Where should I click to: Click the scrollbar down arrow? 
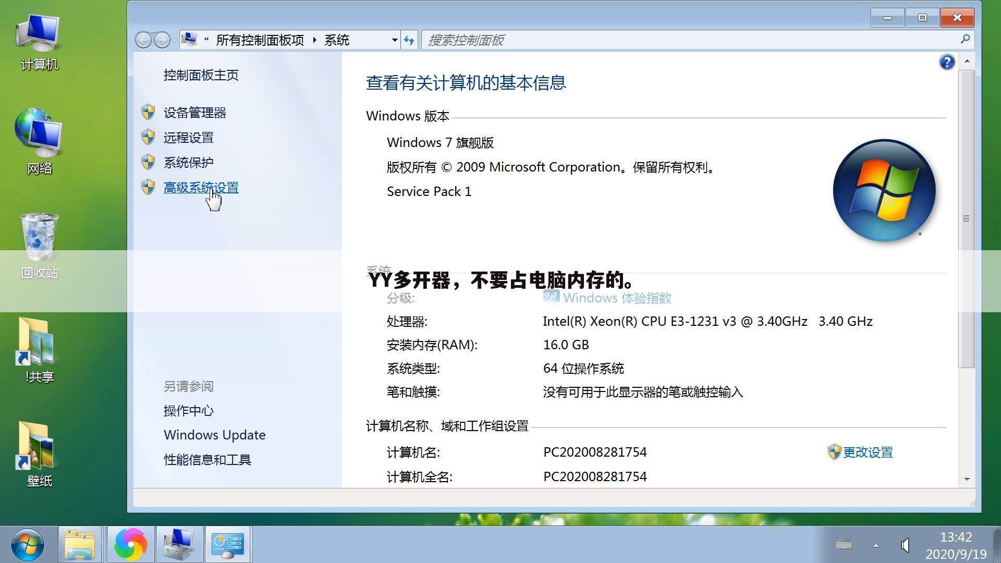[967, 479]
